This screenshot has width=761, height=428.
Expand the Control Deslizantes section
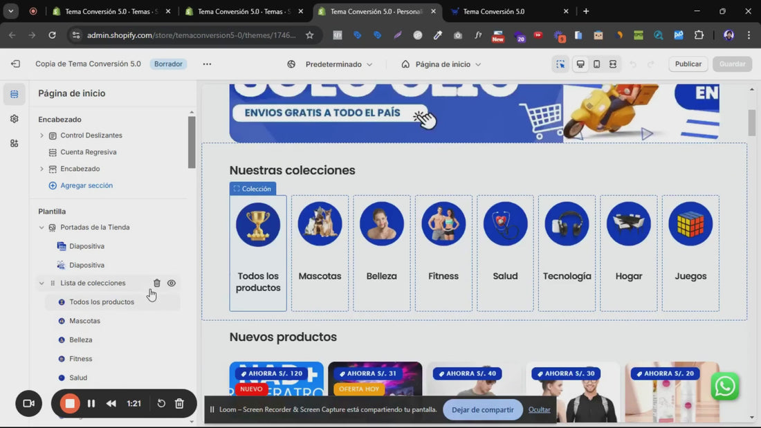[42, 136]
